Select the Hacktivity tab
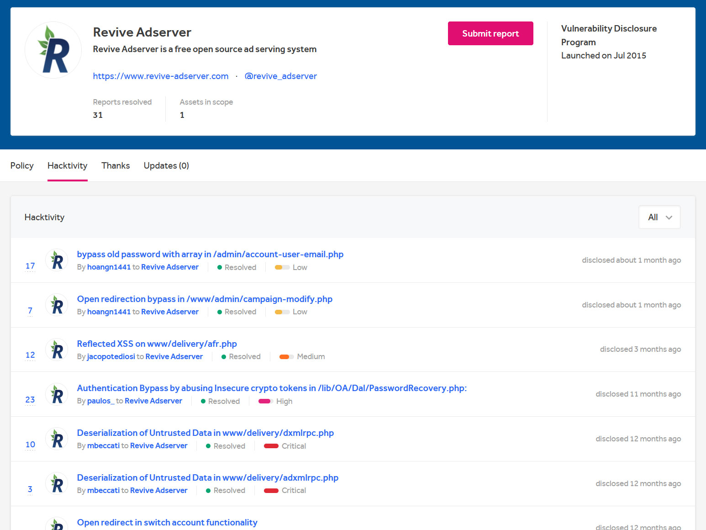Viewport: 706px width, 530px height. tap(67, 165)
